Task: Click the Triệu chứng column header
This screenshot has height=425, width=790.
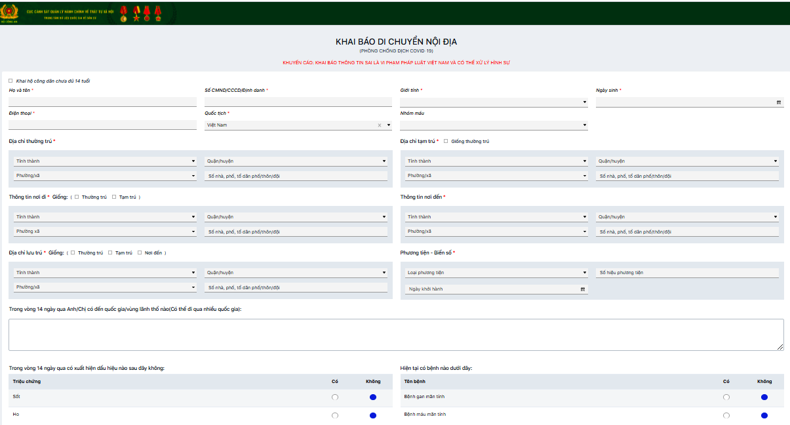Action: (28, 382)
